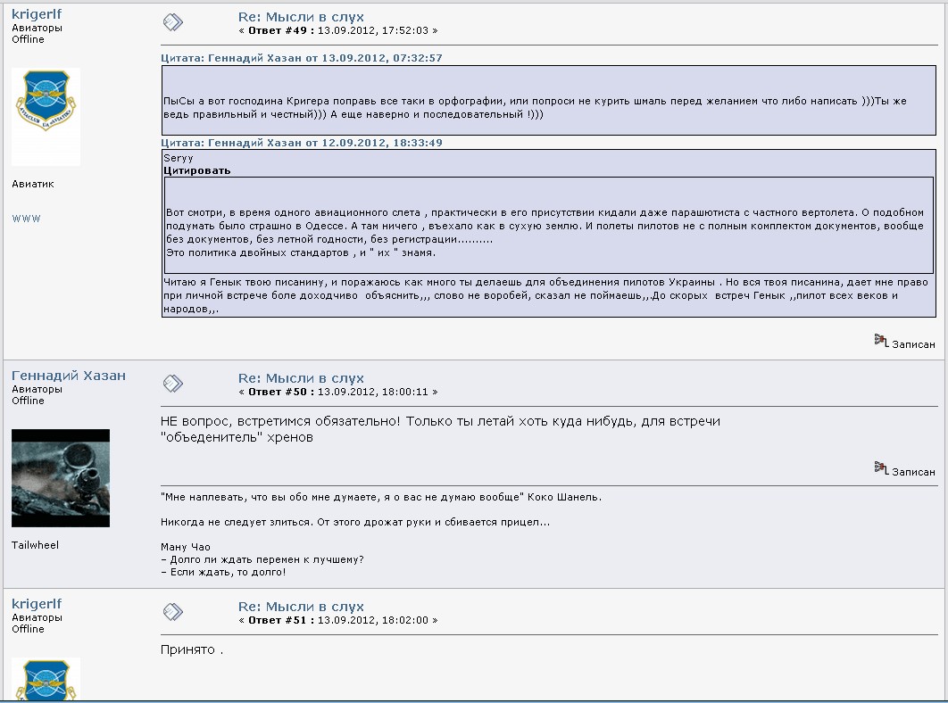Viewport: 948px width, 703px height.
Task: Click krigerlf's avatar in reply #51
Action: (46, 680)
